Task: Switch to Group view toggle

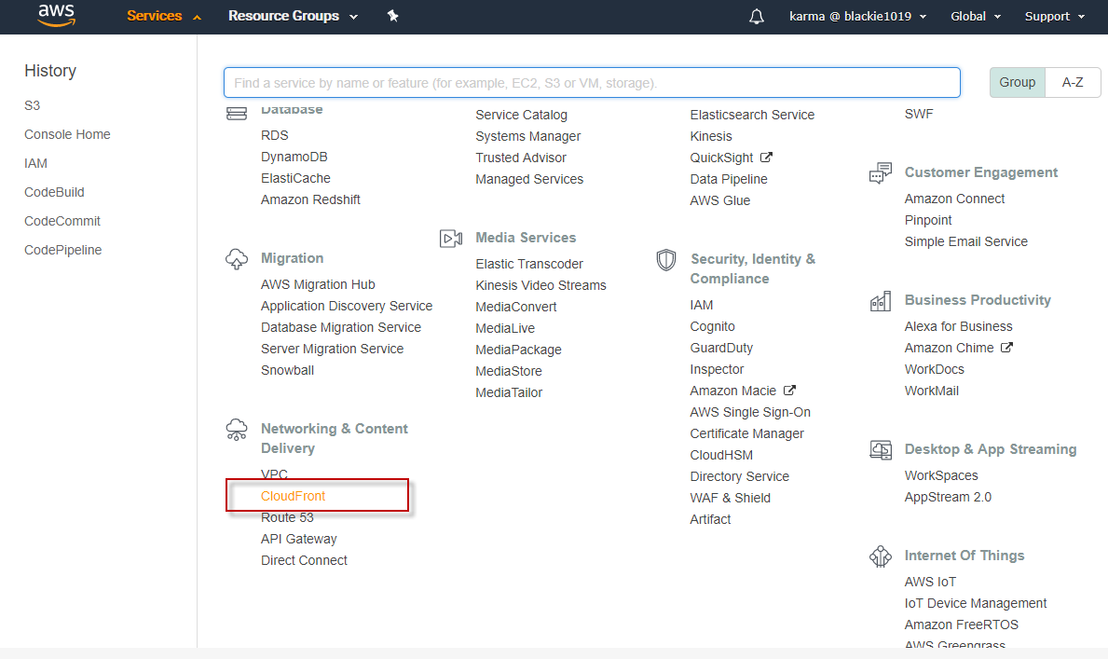Action: 1017,82
